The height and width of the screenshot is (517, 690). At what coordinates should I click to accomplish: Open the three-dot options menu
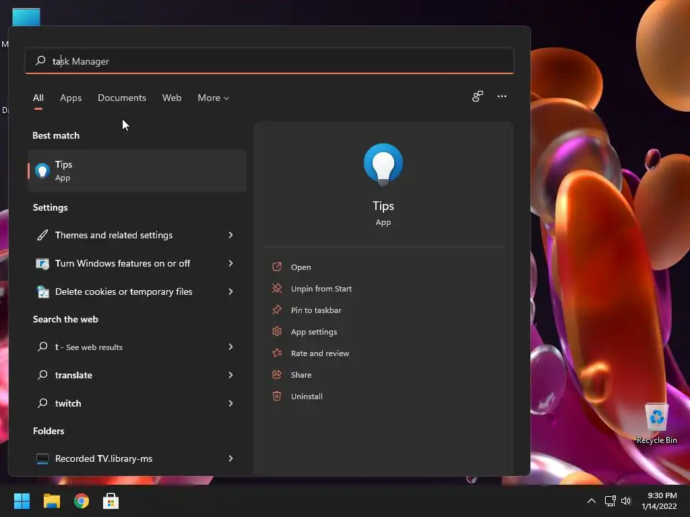501,96
